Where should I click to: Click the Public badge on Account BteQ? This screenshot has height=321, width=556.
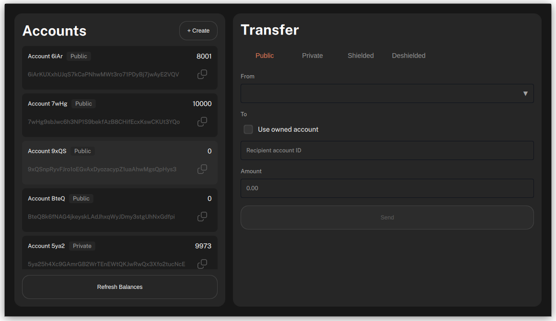point(81,199)
